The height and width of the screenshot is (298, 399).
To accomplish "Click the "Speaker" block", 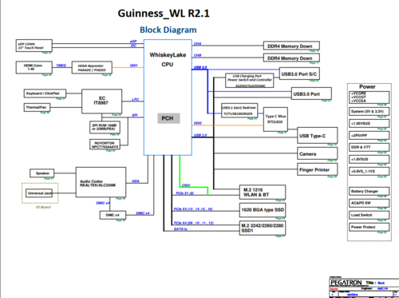I will point(42,173).
